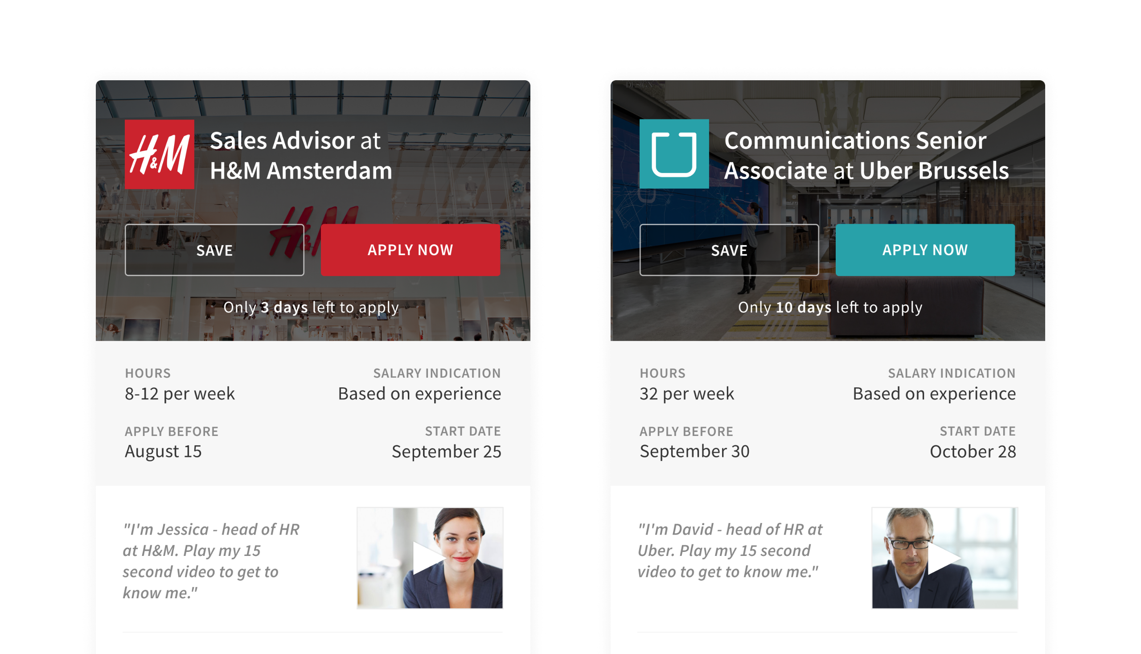Viewport: 1141px width, 654px height.
Task: Click Jessica's quote about H&M
Action: tap(211, 560)
